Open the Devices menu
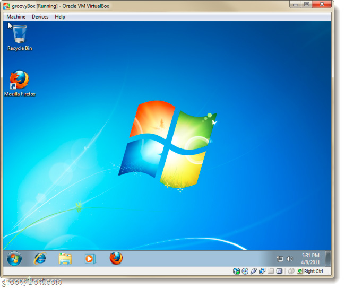Image resolution: width=345 pixels, height=289 pixels. point(40,17)
